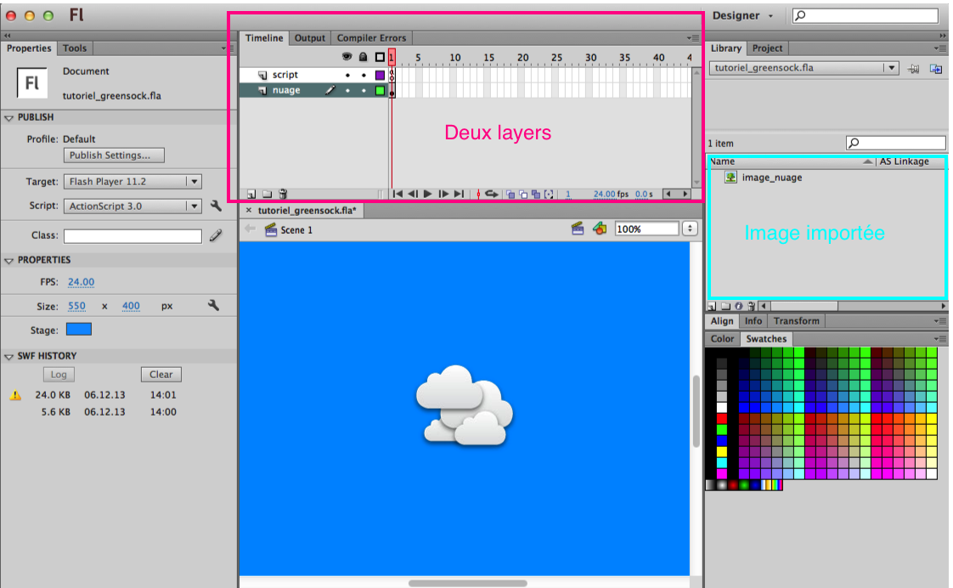Click the Class input field
953x588 pixels.
(x=133, y=236)
